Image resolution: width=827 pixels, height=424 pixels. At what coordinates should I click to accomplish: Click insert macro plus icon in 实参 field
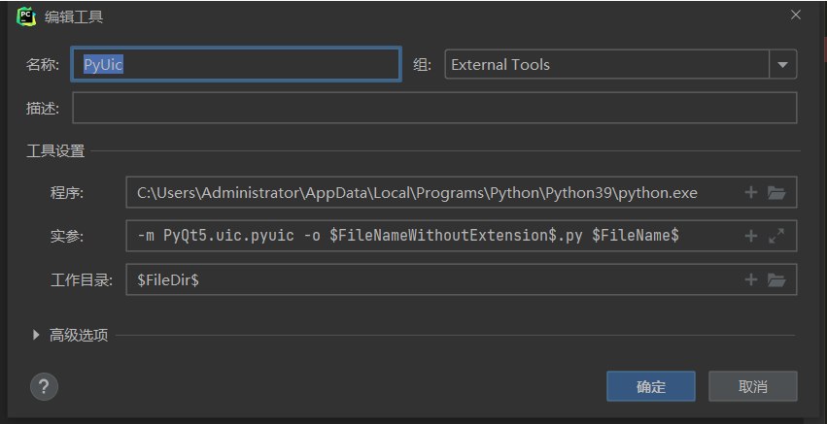coord(750,236)
